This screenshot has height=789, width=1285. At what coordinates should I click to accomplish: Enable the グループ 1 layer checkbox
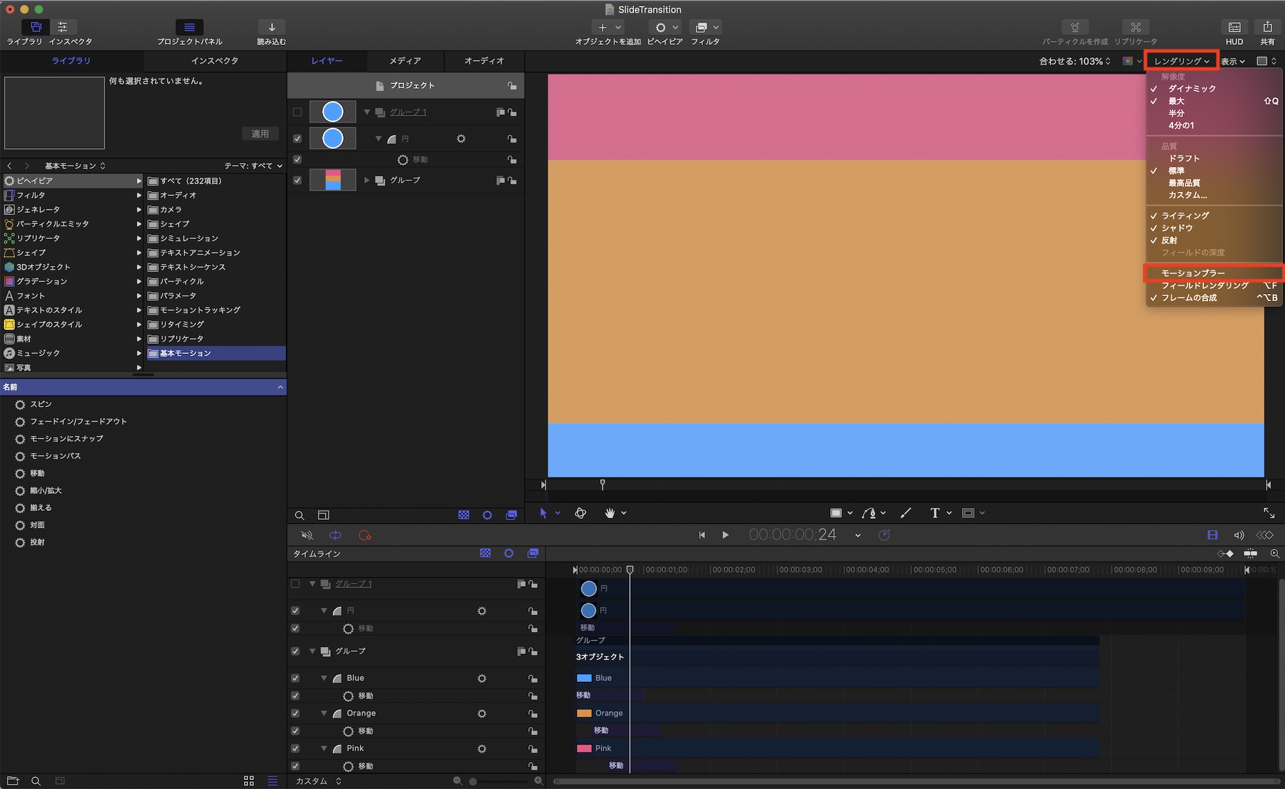(x=297, y=112)
